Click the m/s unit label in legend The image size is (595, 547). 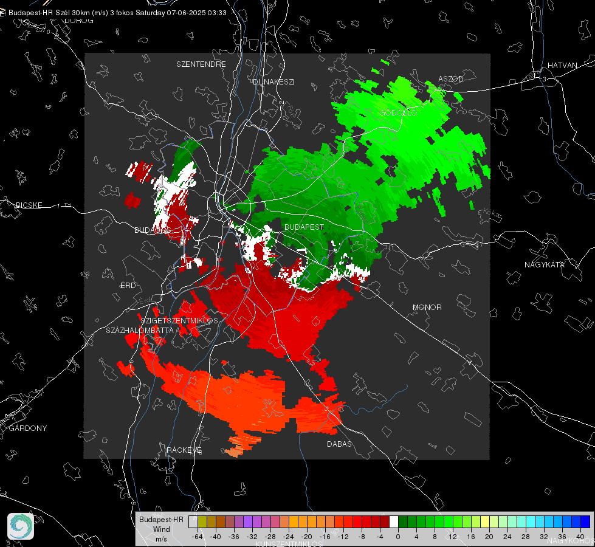click(161, 538)
